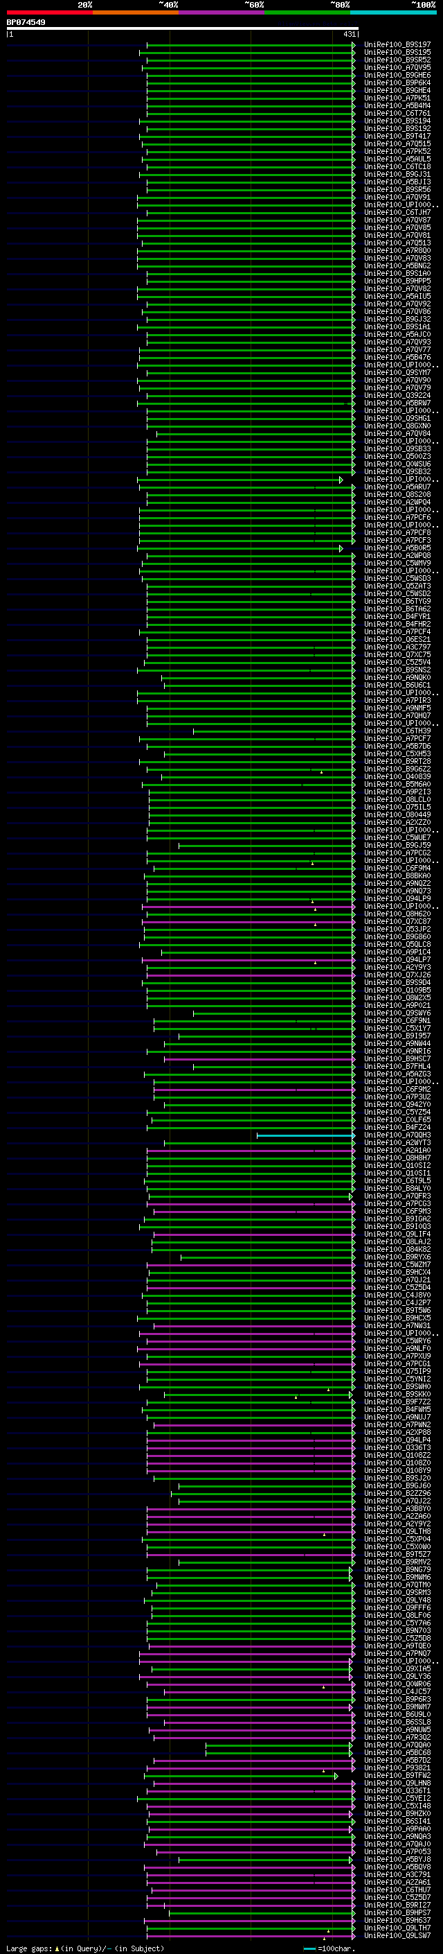Select the UniRef100_A9NW44 label

pyautogui.click(x=397, y=1044)
